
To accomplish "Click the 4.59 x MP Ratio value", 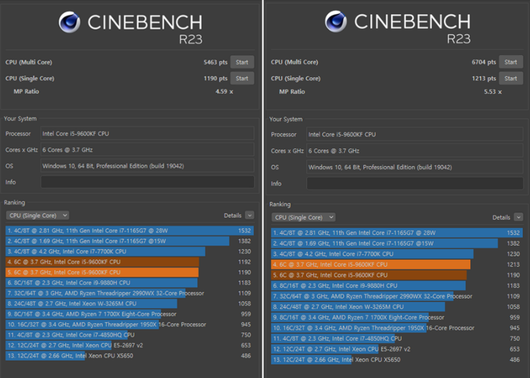I will 224,91.
